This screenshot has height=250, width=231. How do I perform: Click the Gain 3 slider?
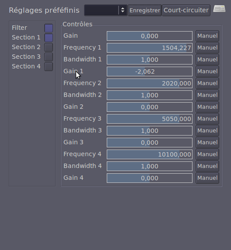(150, 143)
